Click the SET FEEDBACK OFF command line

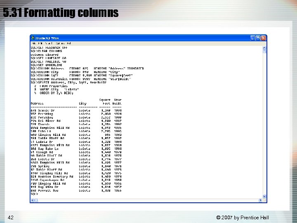[49, 47]
